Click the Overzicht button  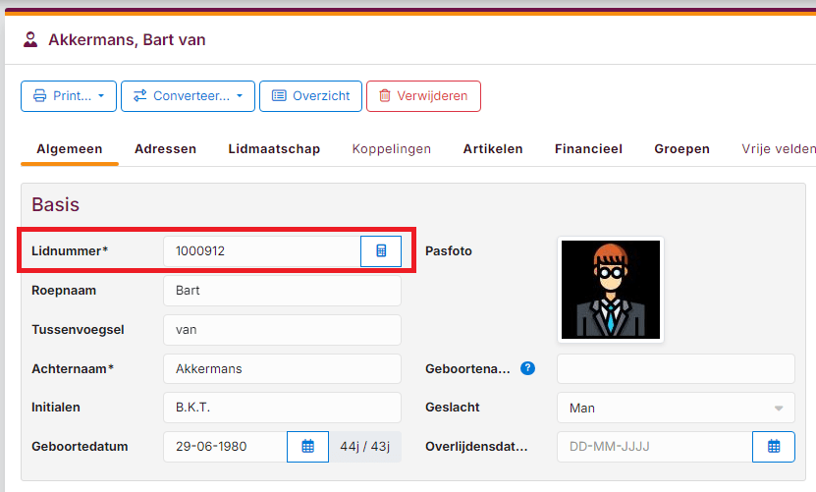[x=310, y=96]
